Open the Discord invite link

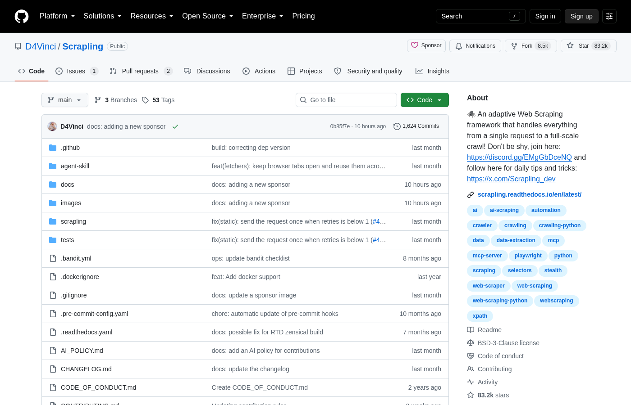pos(519,157)
